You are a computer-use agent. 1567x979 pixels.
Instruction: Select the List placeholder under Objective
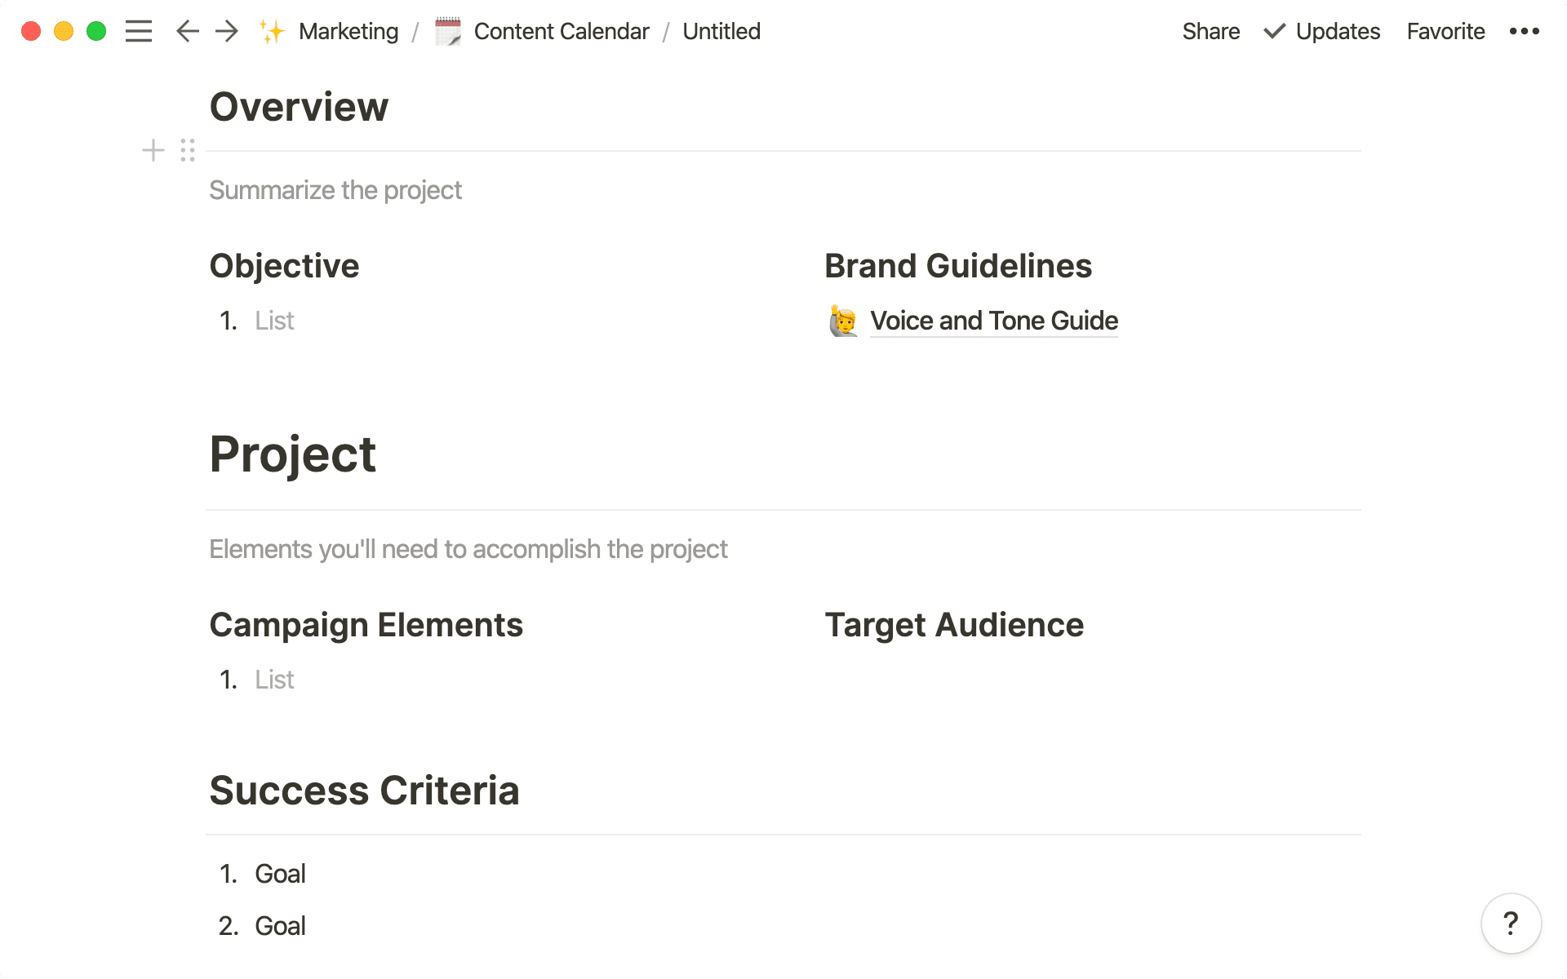[273, 321]
